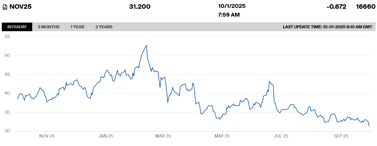Image resolution: width=377 pixels, height=146 pixels.
Task: Click the 16660 volume figure
Action: click(x=366, y=6)
